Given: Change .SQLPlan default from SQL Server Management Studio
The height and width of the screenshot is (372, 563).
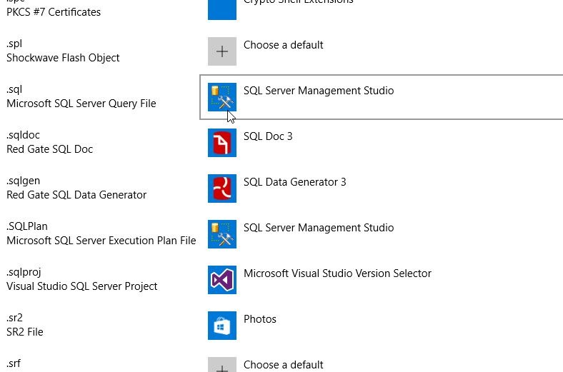Looking at the screenshot, I should [x=318, y=228].
